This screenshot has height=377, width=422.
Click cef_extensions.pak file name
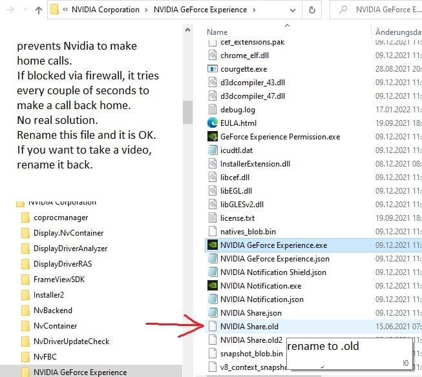252,42
